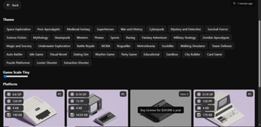Choose the Mythology theme chip
Viewport: 261px width, 127px height.
click(40, 37)
